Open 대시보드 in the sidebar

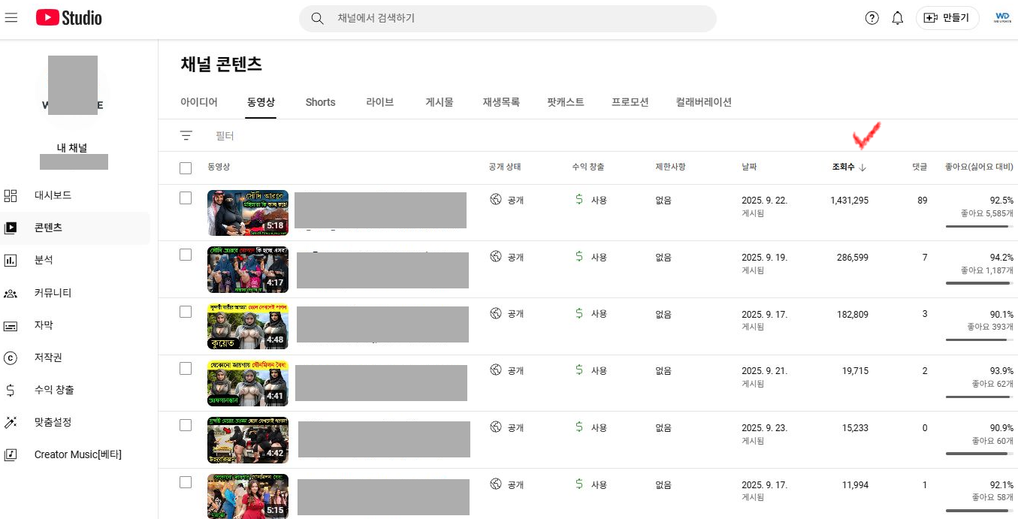(x=53, y=195)
